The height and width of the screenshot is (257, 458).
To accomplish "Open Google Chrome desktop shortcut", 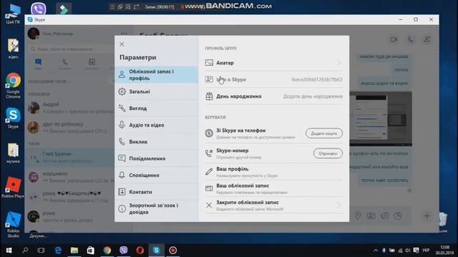I will click(x=13, y=86).
